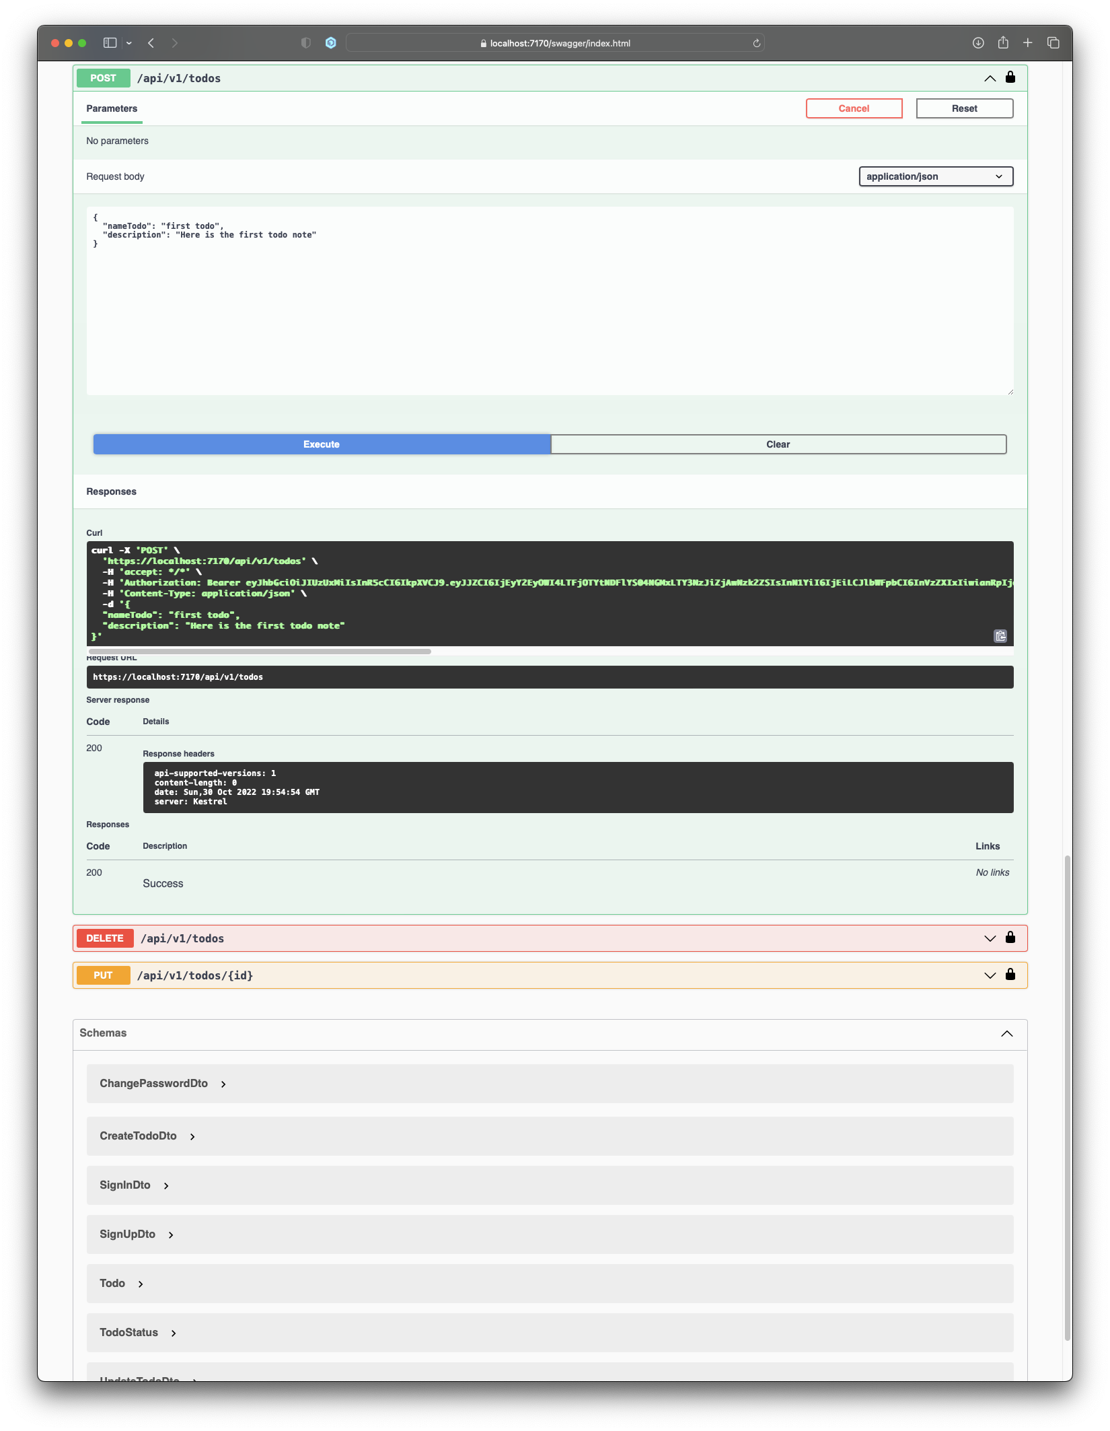Click inside the request body JSON editor
1110x1431 pixels.
tap(471, 296)
